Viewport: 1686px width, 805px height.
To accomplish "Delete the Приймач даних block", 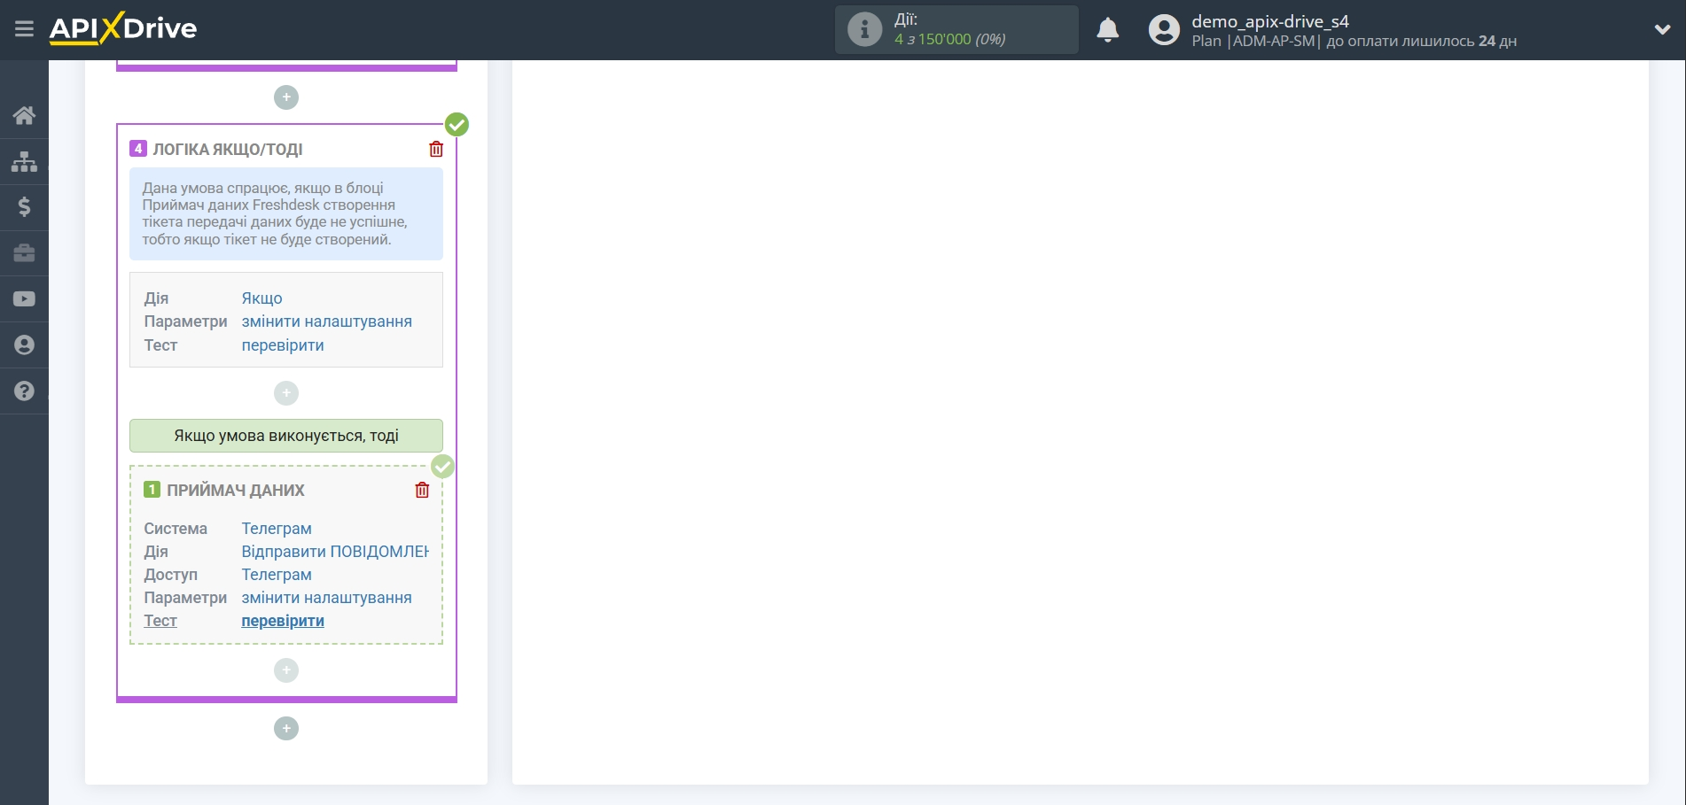I will [x=422, y=490].
